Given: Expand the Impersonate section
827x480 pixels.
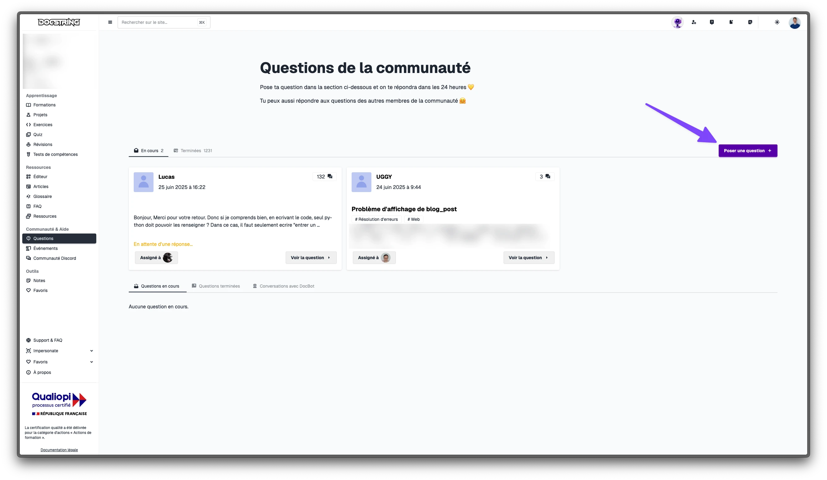Looking at the screenshot, I should (46, 350).
